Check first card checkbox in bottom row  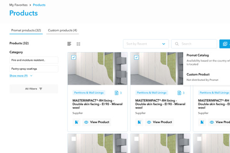74,138
